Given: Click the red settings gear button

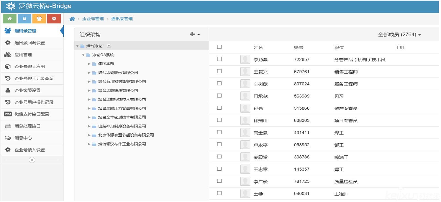Looking at the screenshot, I should coord(54,19).
